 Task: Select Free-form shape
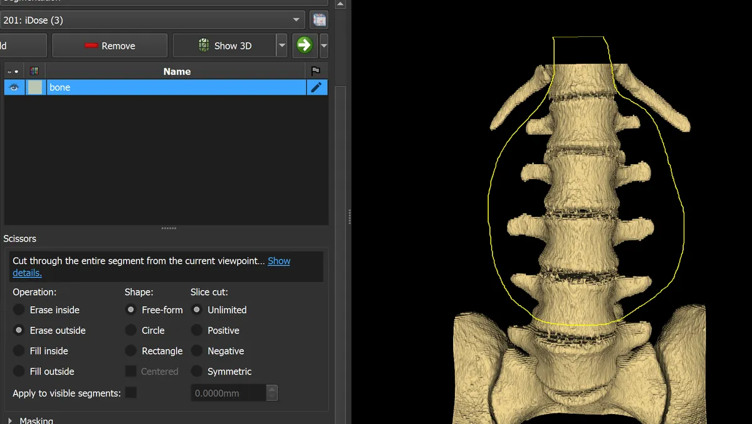coord(154,310)
